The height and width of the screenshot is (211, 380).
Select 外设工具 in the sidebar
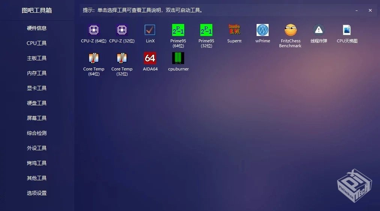coord(37,148)
